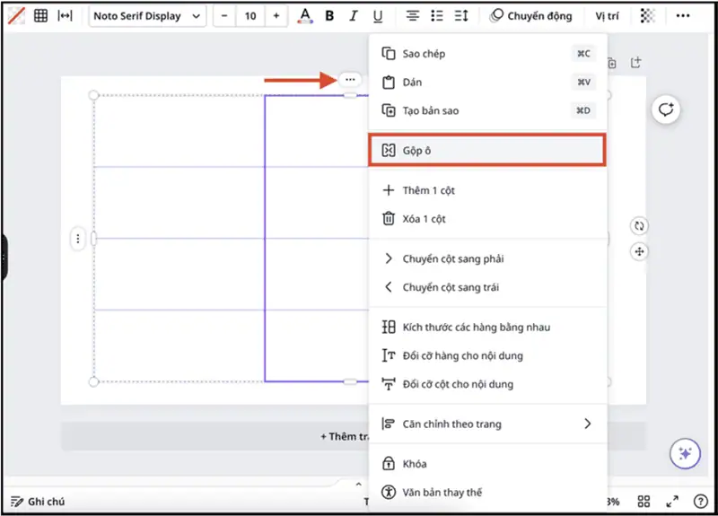Open the transparency checkerboard tool
Image resolution: width=718 pixels, height=516 pixels.
point(647,16)
